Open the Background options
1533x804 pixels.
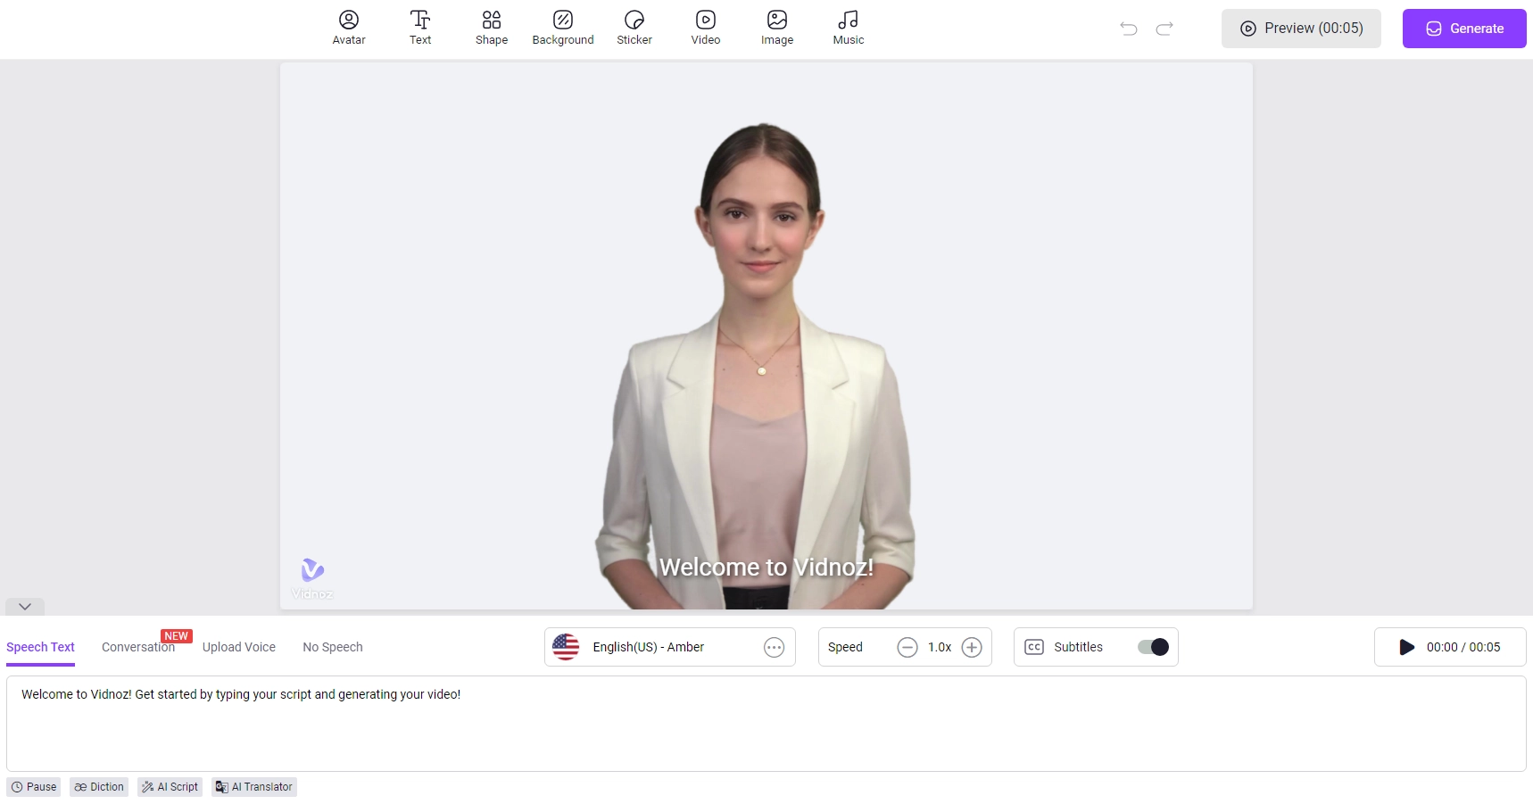click(x=562, y=28)
